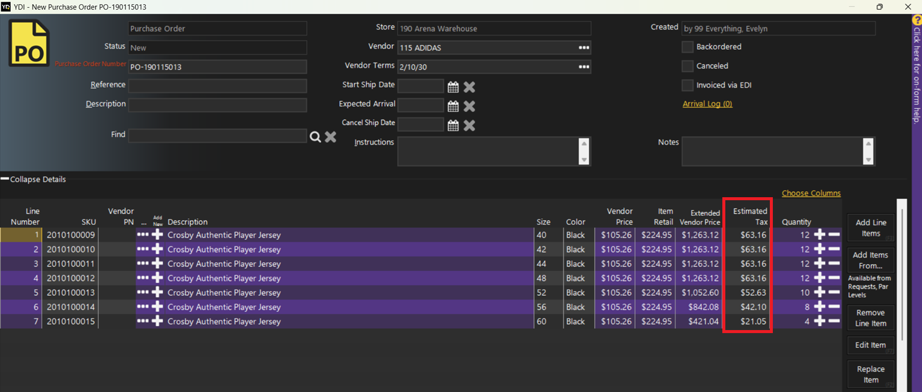Image resolution: width=922 pixels, height=392 pixels.
Task: Collapse the Details section
Action: tap(34, 179)
